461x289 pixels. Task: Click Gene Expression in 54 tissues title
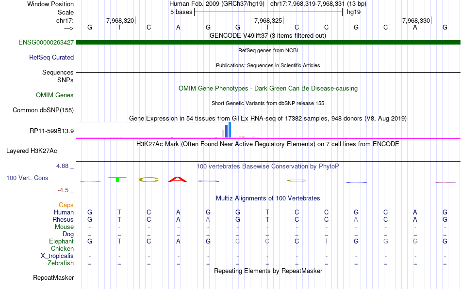(268, 119)
